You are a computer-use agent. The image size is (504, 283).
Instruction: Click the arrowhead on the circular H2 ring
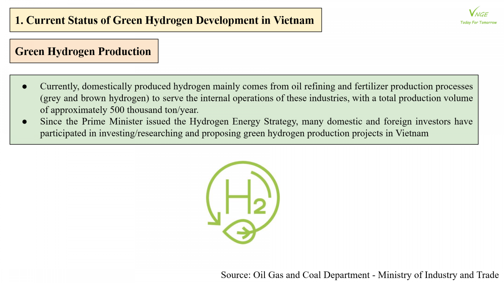(215, 220)
